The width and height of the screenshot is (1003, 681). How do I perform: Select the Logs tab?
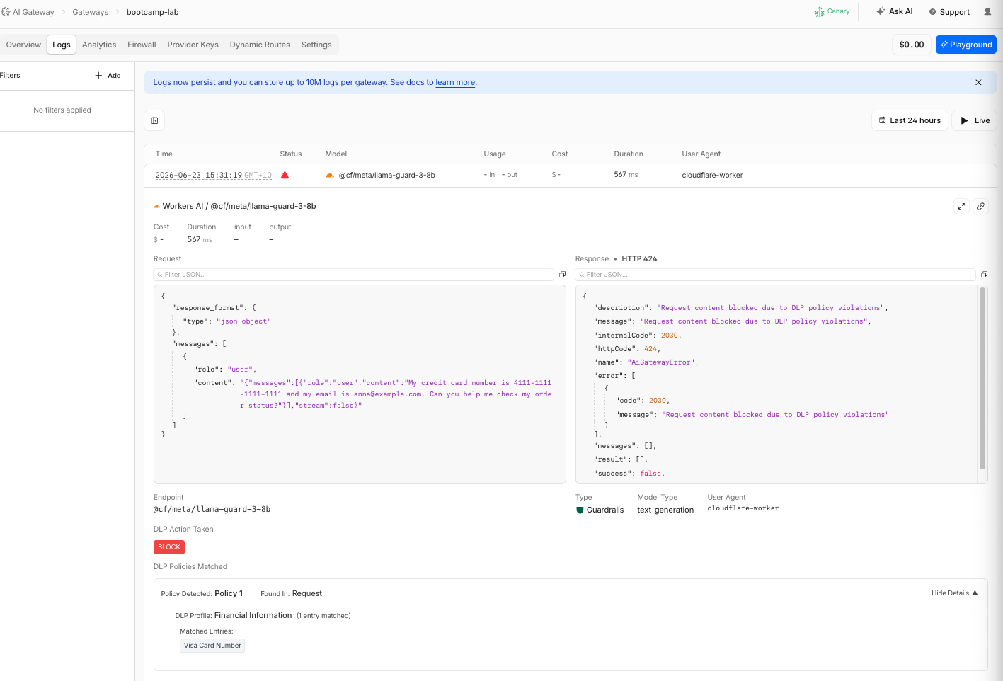coord(62,45)
